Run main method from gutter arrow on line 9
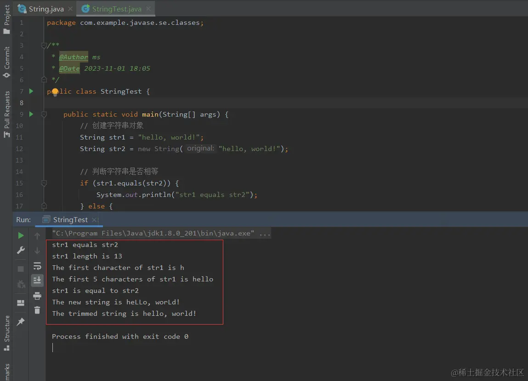The image size is (528, 381). click(x=31, y=114)
